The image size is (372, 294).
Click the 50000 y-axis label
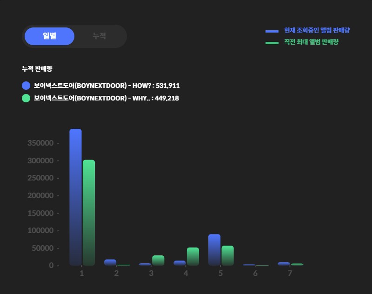pyautogui.click(x=43, y=248)
